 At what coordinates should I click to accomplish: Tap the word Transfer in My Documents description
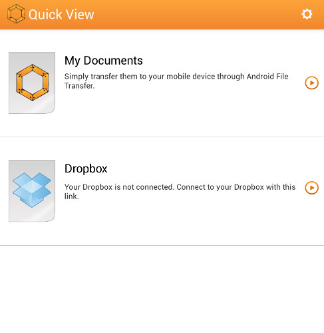79,86
